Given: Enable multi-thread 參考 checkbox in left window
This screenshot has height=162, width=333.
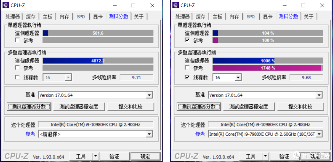Looking at the screenshot, I should pos(17,68).
